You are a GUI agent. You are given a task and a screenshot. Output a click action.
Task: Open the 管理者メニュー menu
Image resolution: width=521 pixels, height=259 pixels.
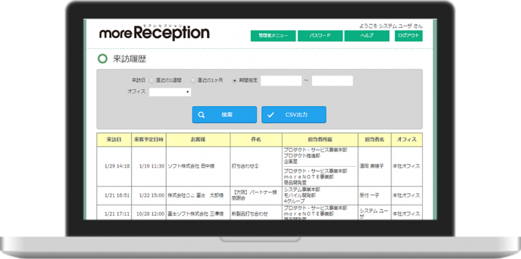(x=273, y=36)
